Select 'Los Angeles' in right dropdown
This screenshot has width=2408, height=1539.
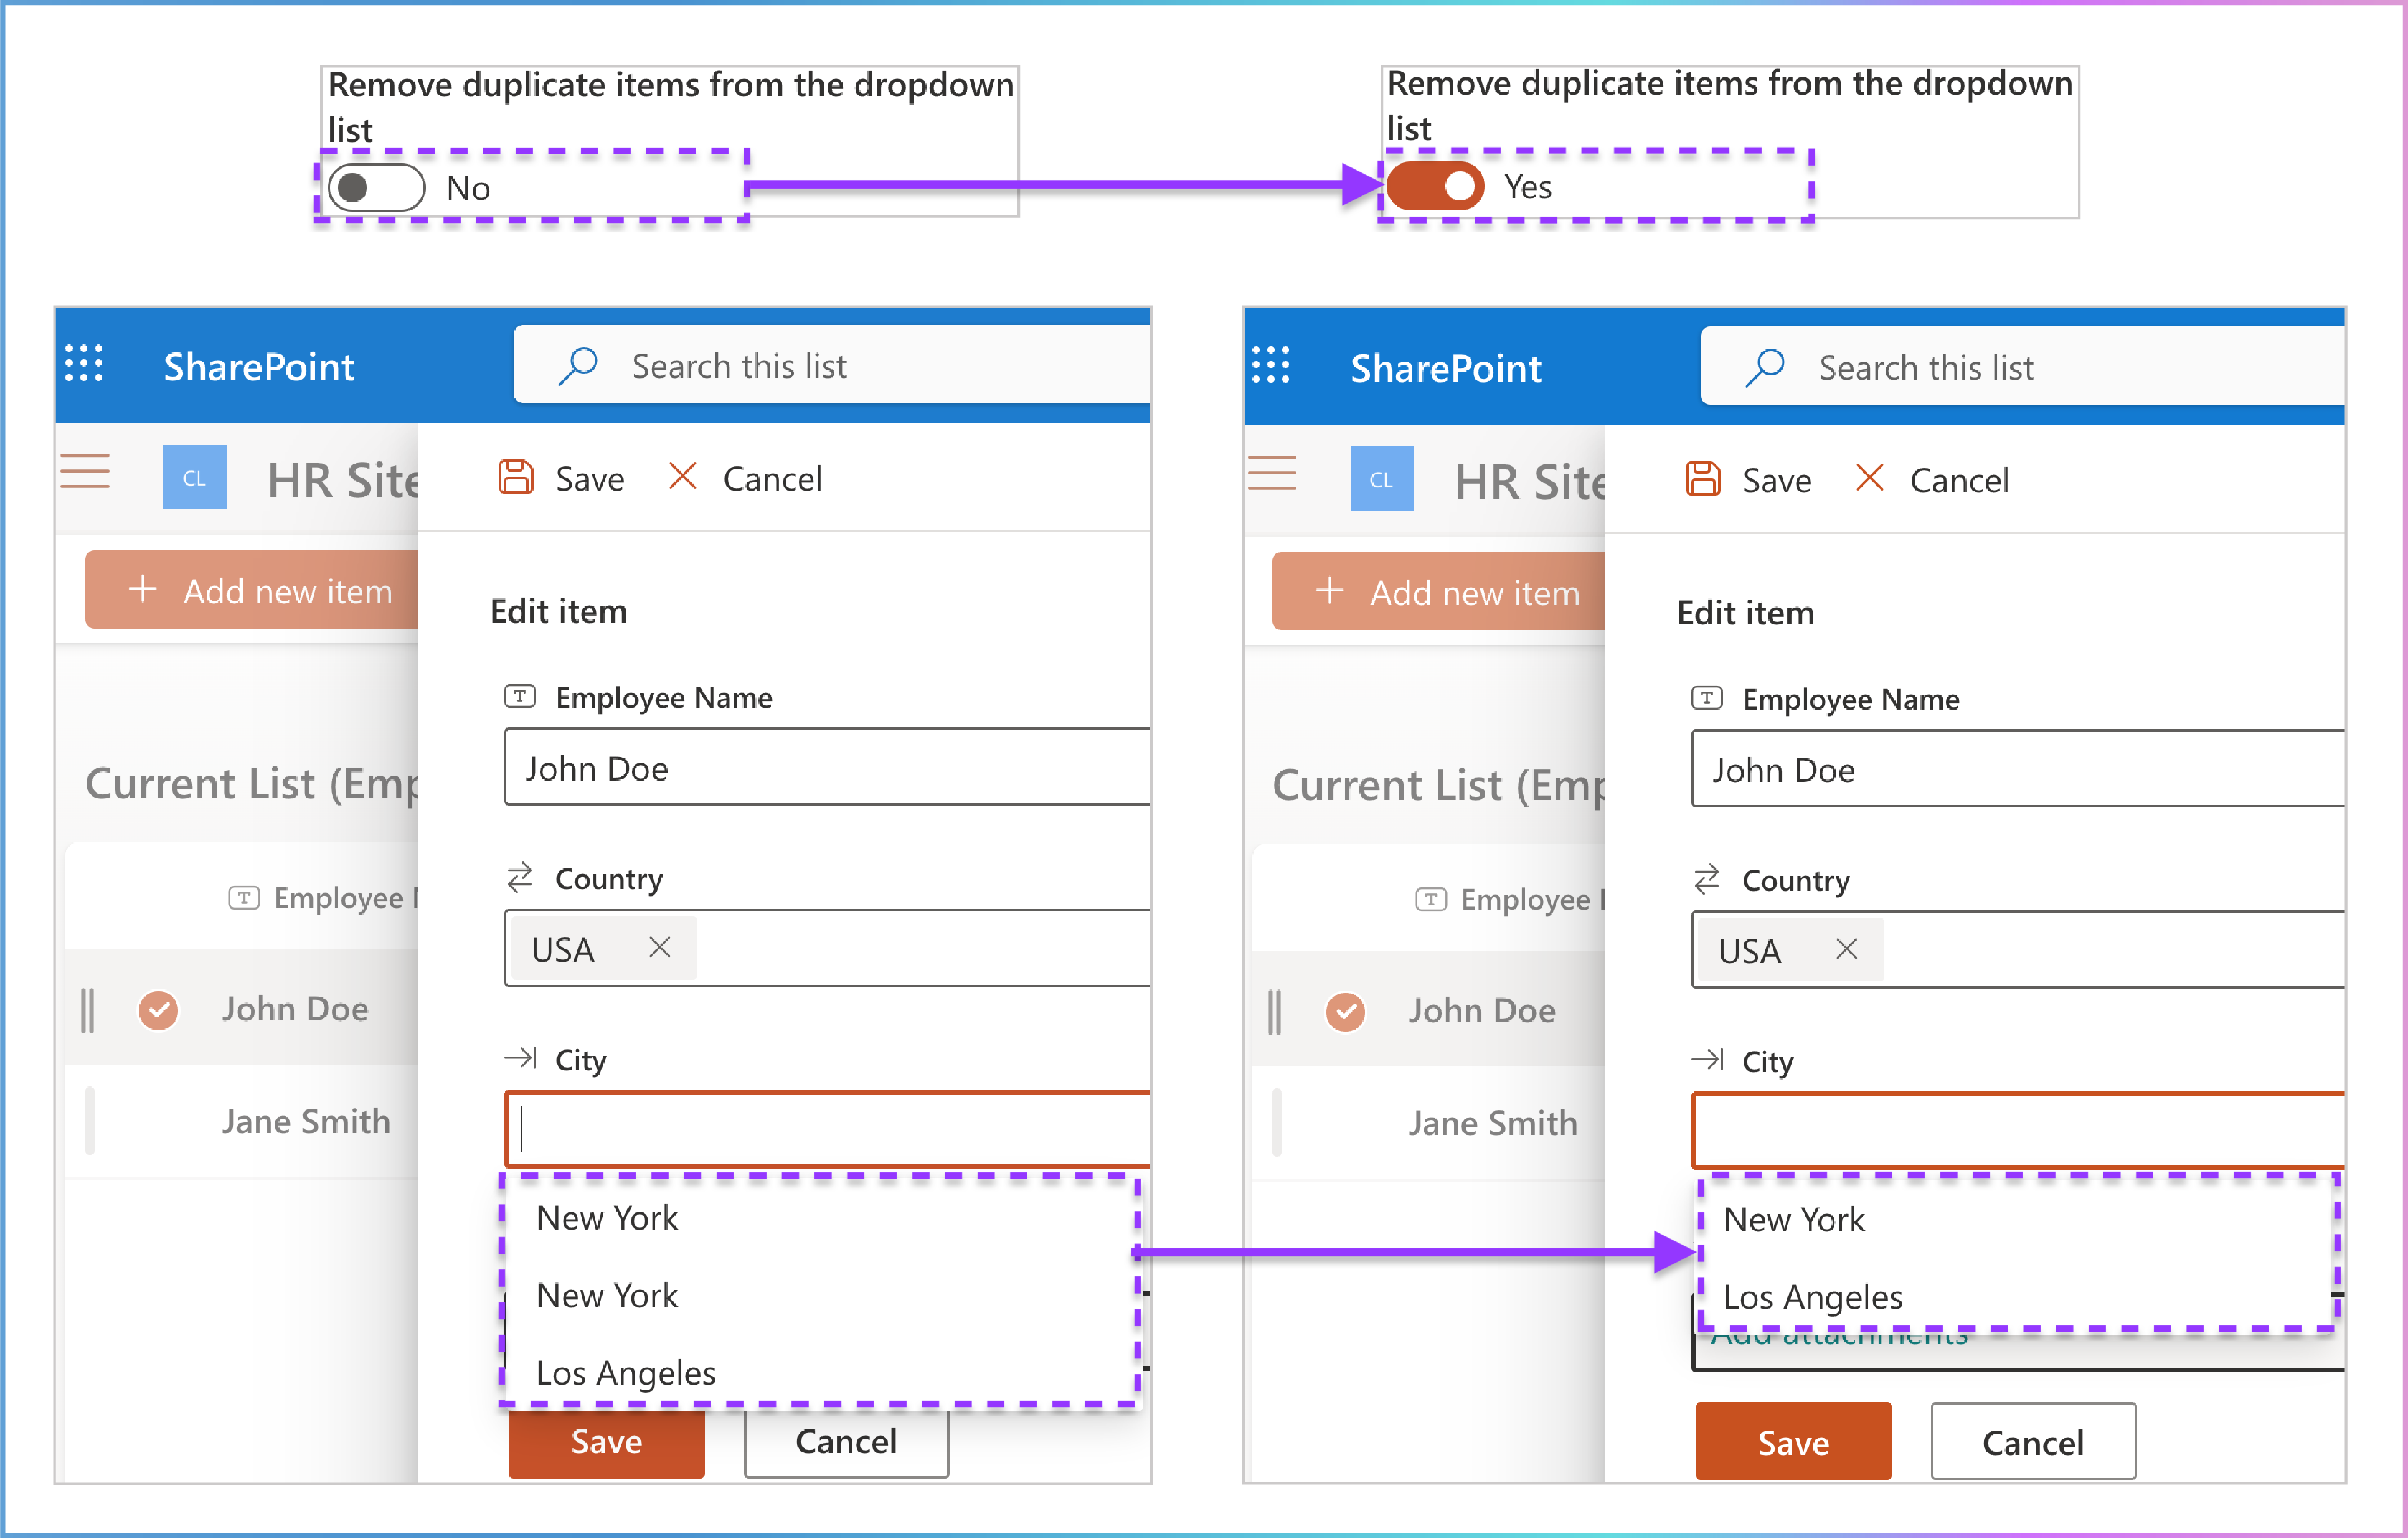[x=2017, y=1297]
